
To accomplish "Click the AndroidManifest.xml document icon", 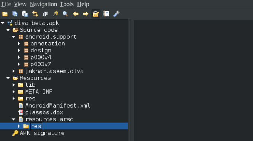I will pyautogui.click(x=21, y=106).
